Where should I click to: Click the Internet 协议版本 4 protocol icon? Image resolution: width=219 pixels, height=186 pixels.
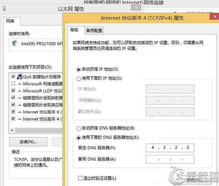(x=20, y=119)
